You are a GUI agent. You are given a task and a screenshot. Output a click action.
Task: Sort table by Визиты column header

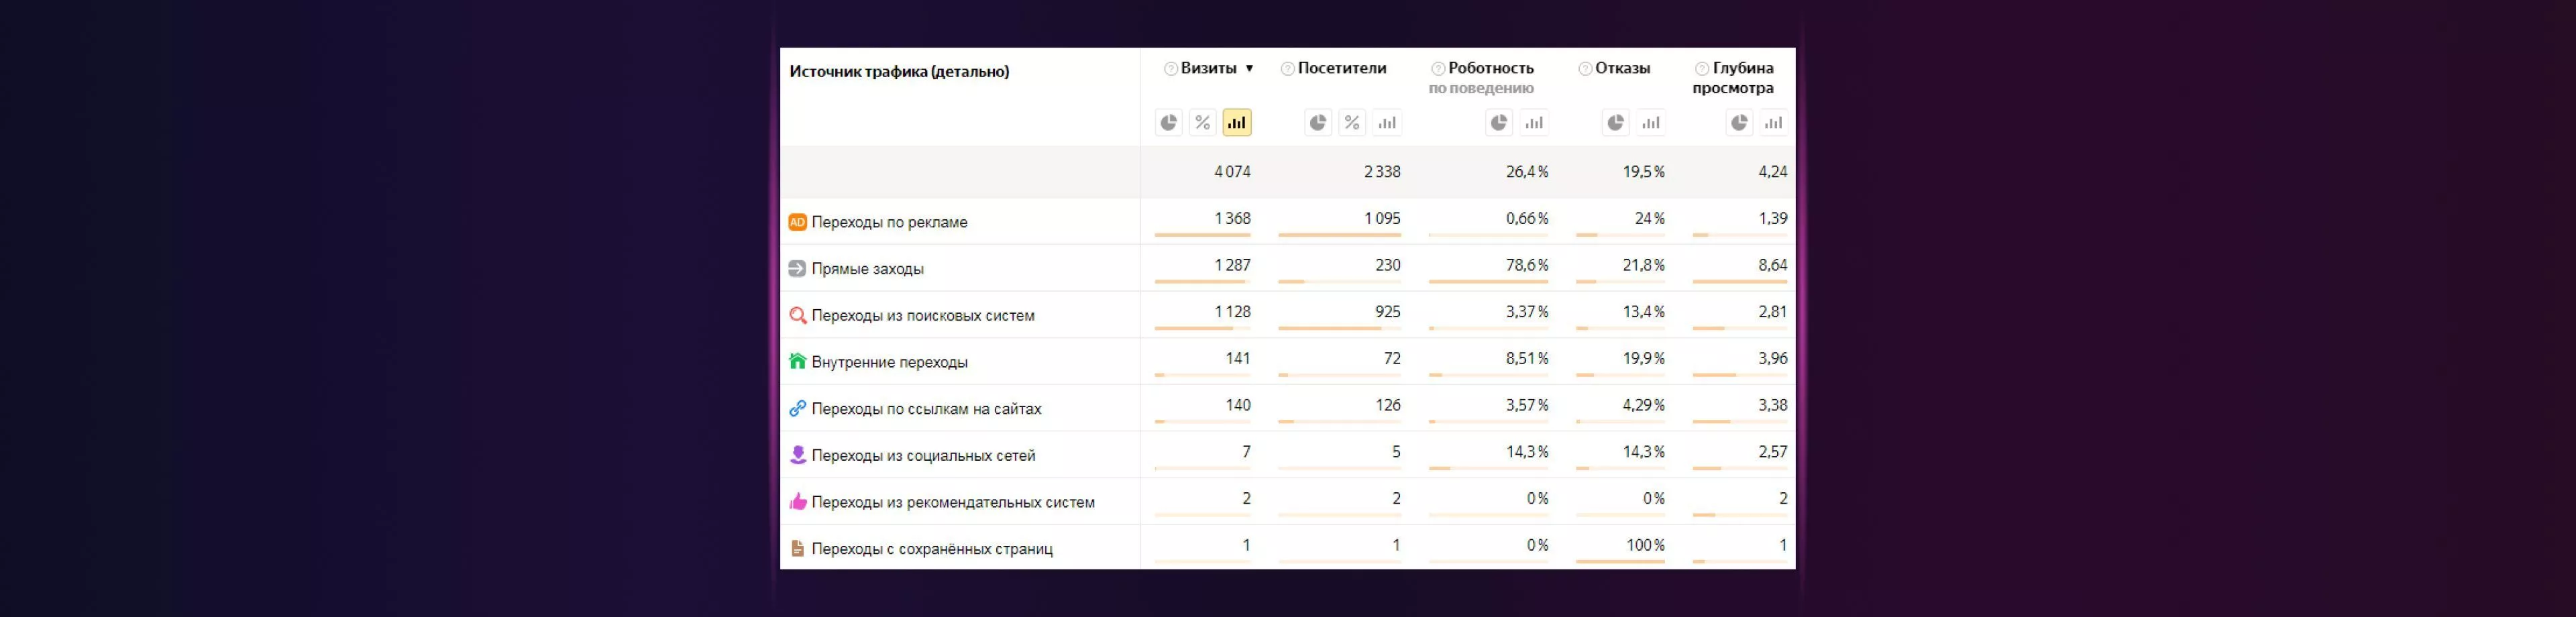pyautogui.click(x=1208, y=68)
